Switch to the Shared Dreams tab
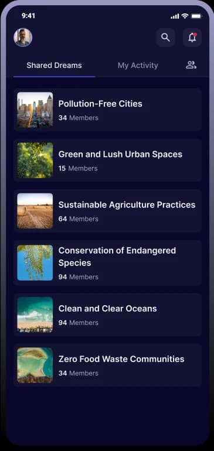 54,65
